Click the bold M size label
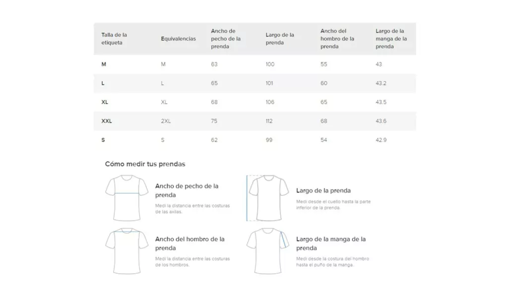The height and width of the screenshot is (285, 508). (104, 64)
